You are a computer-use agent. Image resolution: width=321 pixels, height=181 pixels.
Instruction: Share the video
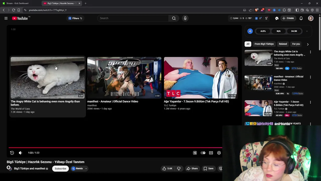(192, 168)
